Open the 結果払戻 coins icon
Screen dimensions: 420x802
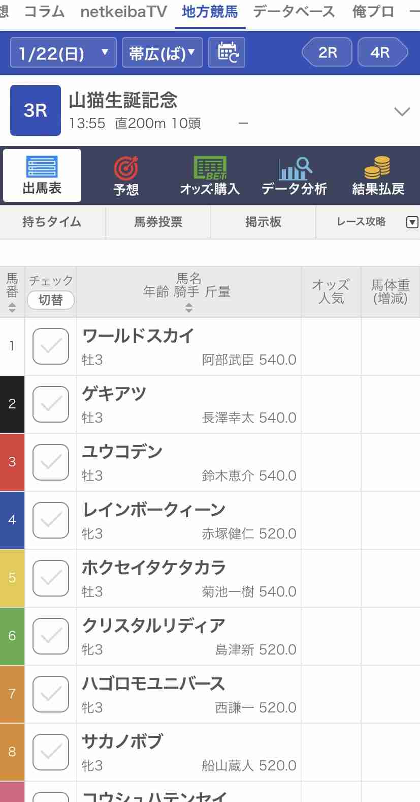[x=378, y=168]
